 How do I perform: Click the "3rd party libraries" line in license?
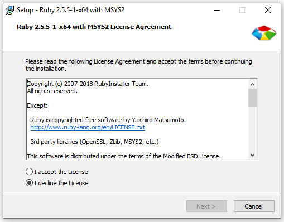point(94,142)
